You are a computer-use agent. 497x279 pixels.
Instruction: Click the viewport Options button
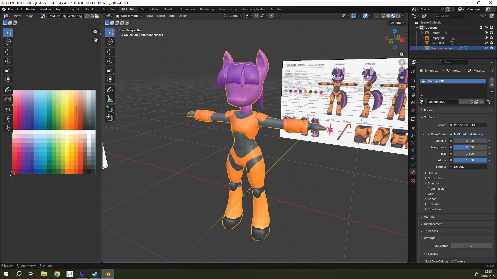tap(398, 23)
